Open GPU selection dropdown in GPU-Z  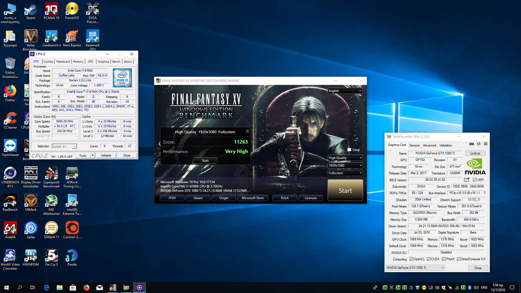click(x=415, y=268)
